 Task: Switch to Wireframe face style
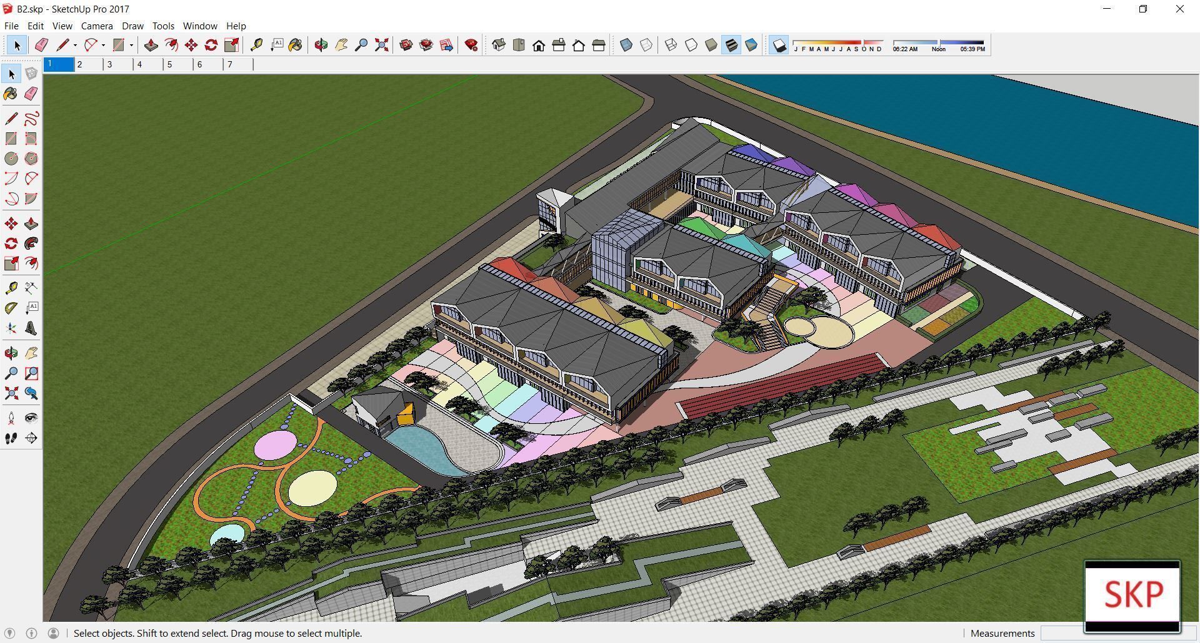[x=671, y=45]
